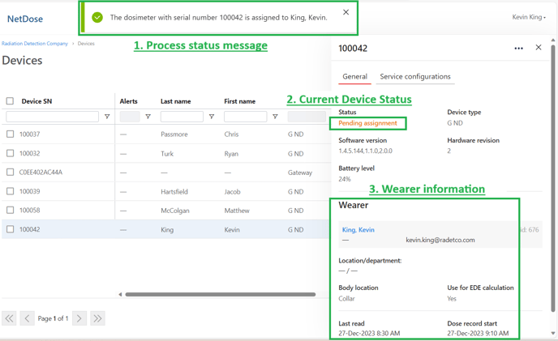558x341 pixels.
Task: Open the three-dot menu for device 100042
Action: (x=518, y=48)
